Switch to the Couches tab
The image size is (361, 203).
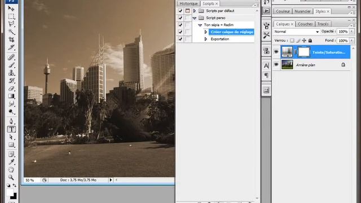305,24
